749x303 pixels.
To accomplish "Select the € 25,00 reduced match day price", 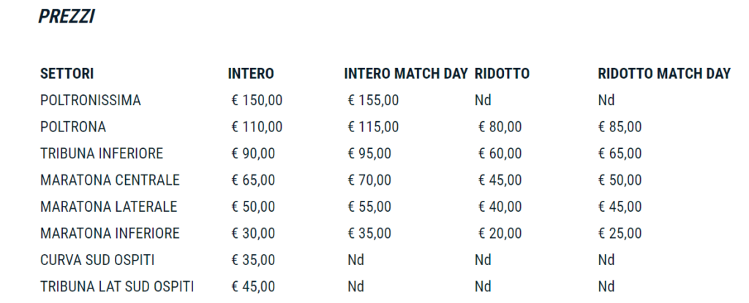I will tap(620, 234).
